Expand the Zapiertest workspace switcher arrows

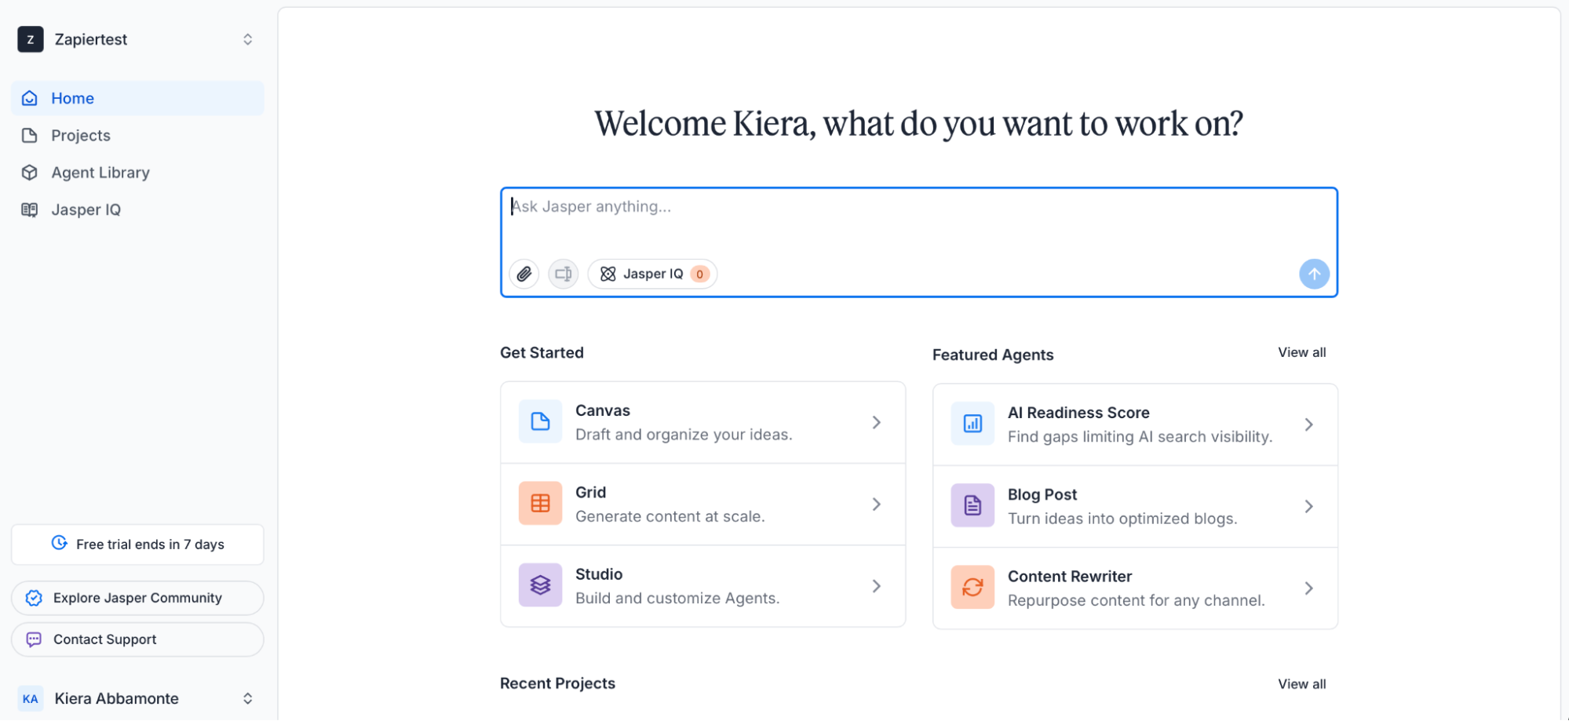coord(247,39)
